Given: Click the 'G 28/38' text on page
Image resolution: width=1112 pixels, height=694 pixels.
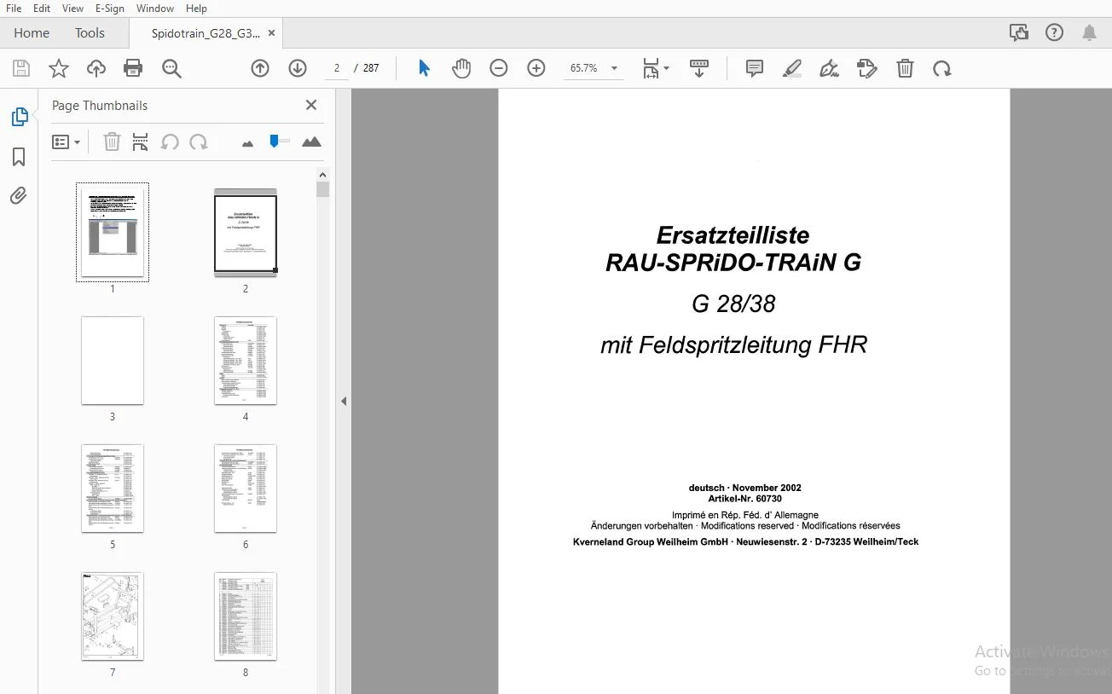Looking at the screenshot, I should click(733, 304).
